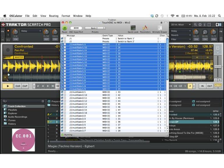
Task: Click the loop OUT button
Action: [x=209, y=86]
